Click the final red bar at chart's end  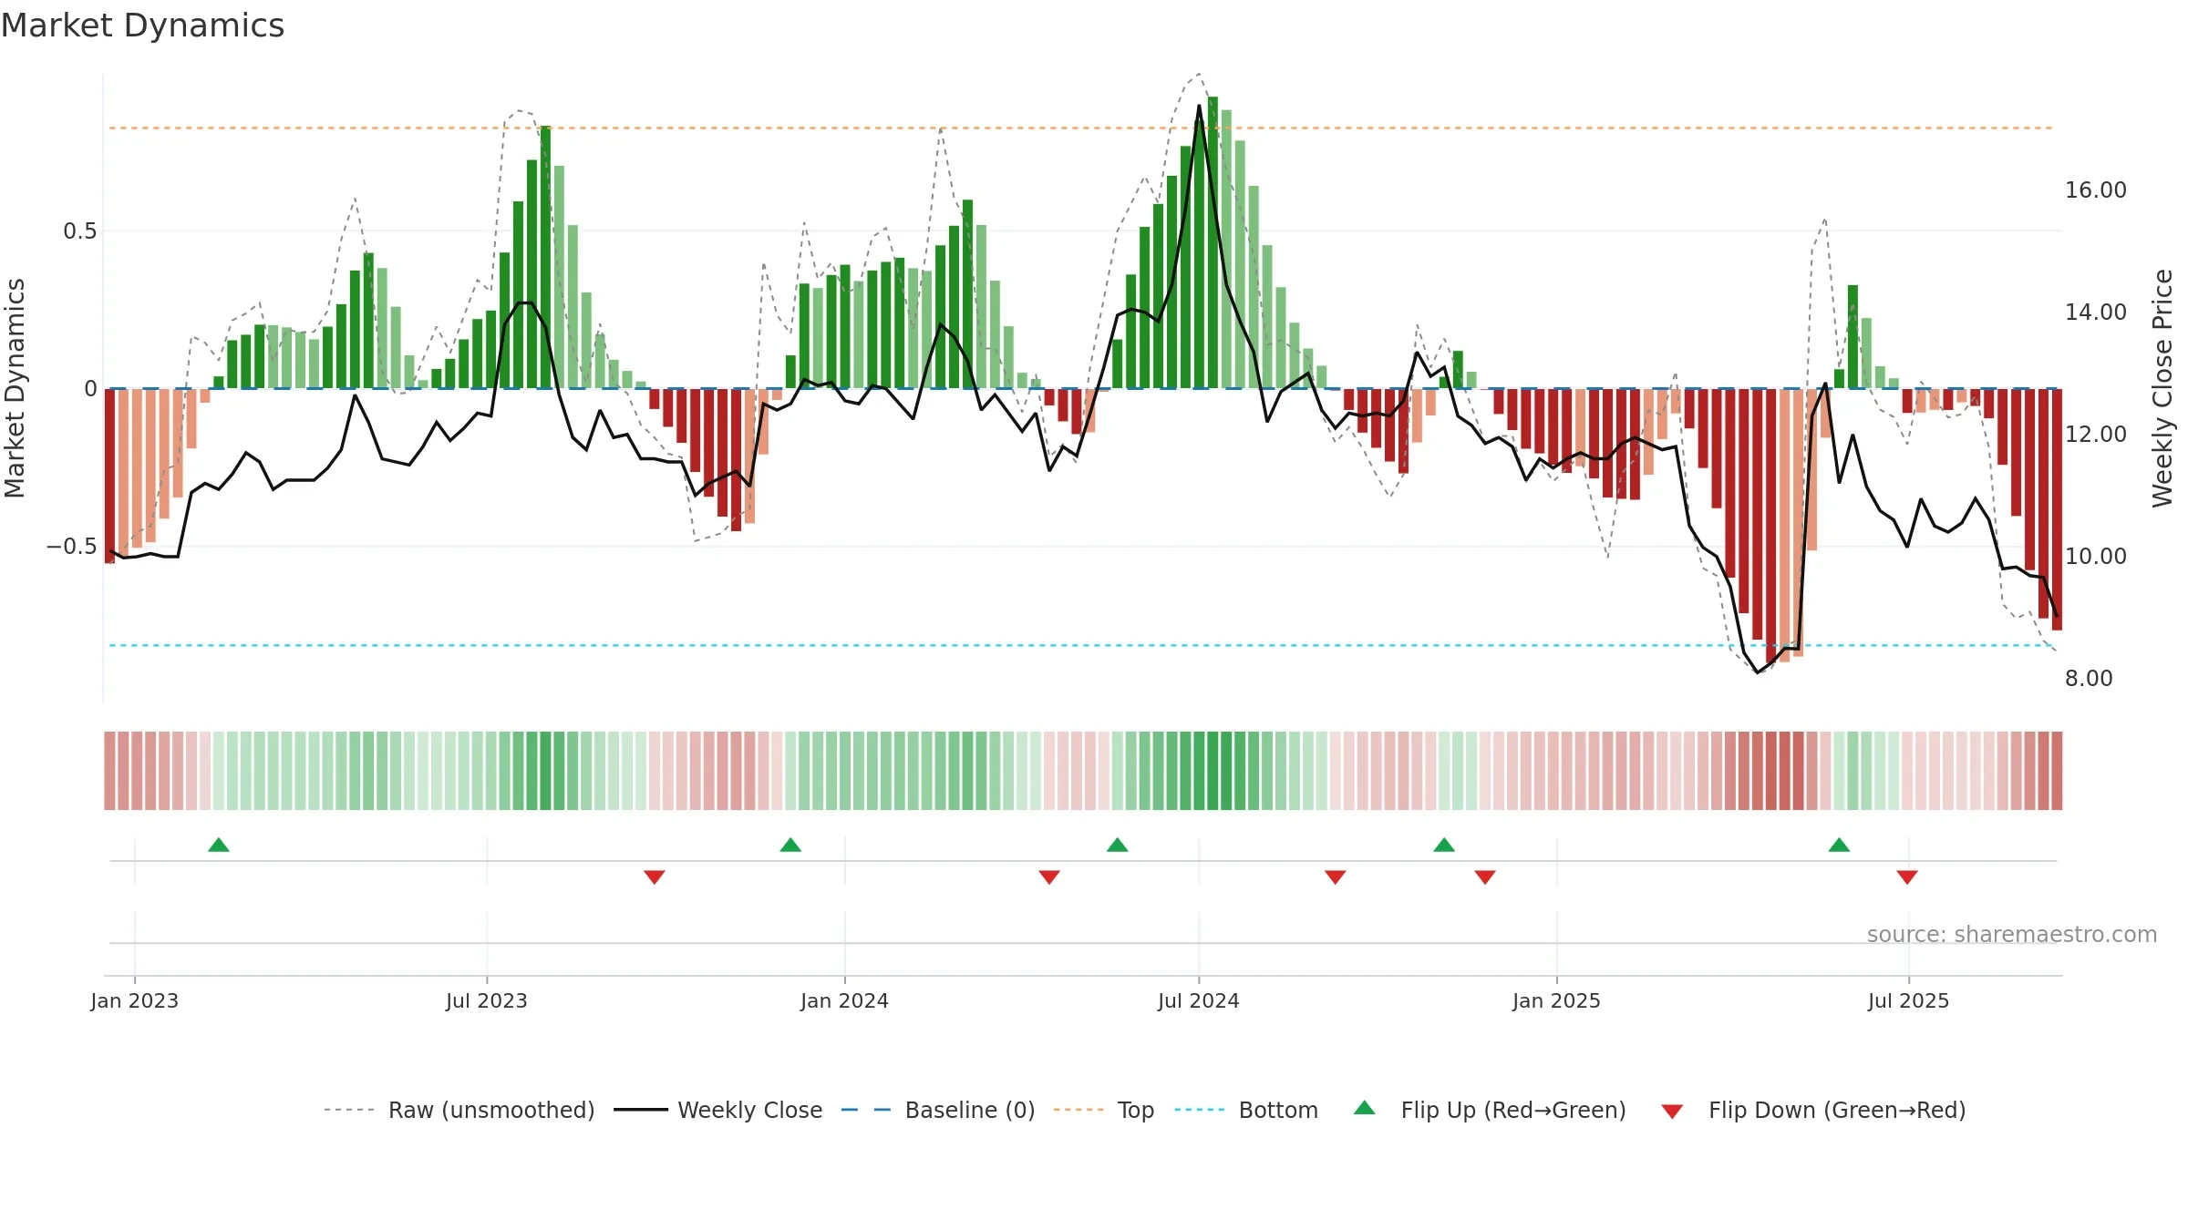pos(2057,509)
